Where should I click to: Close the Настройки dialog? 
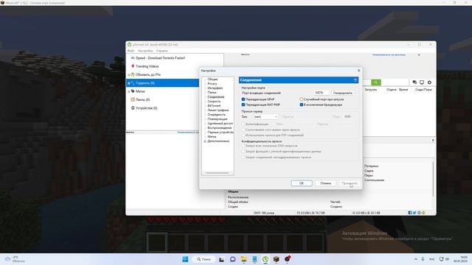point(358,71)
